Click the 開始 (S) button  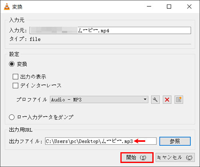pyautogui.click(x=137, y=157)
